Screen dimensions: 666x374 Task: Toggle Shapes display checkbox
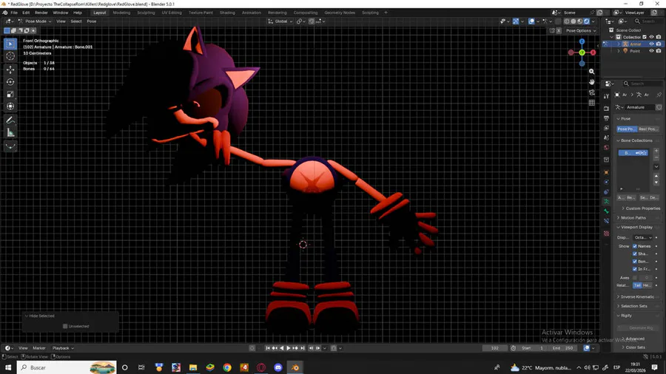tap(635, 254)
